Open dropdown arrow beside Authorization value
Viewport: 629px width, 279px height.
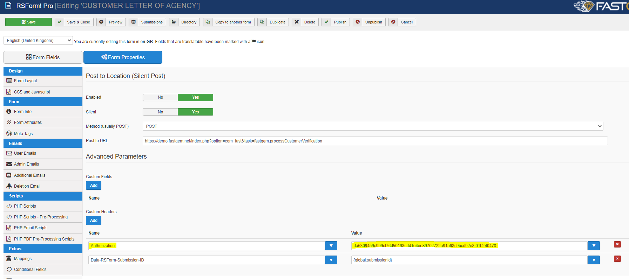[594, 246]
